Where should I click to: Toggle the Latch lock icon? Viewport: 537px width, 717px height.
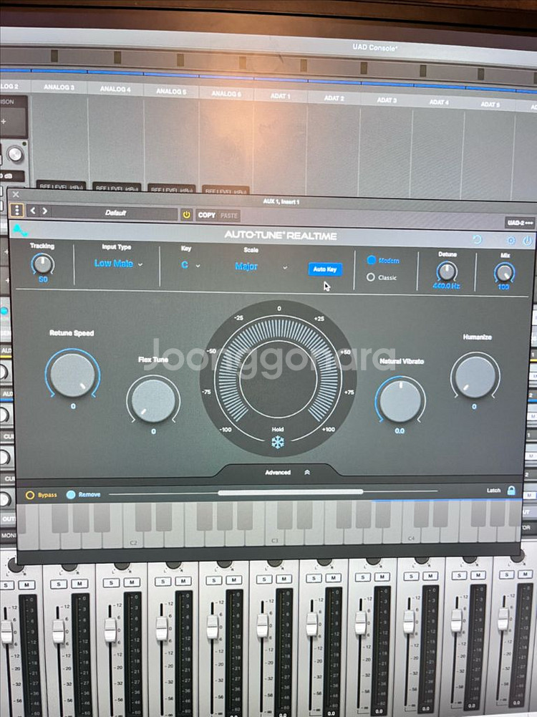511,491
